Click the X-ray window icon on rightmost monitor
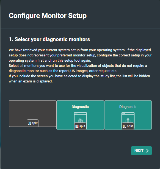 coord(128,117)
